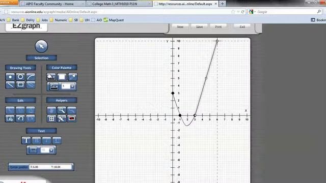Click the cursor-snap helper icon
Image resolution: width=326 pixels, height=183 pixels.
[62, 118]
